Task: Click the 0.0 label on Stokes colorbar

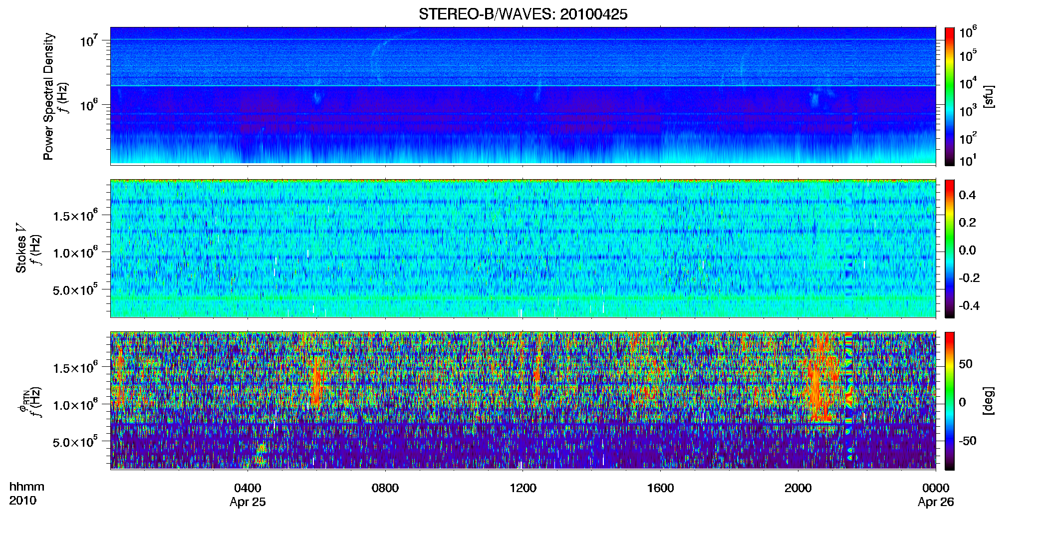Action: click(x=967, y=250)
